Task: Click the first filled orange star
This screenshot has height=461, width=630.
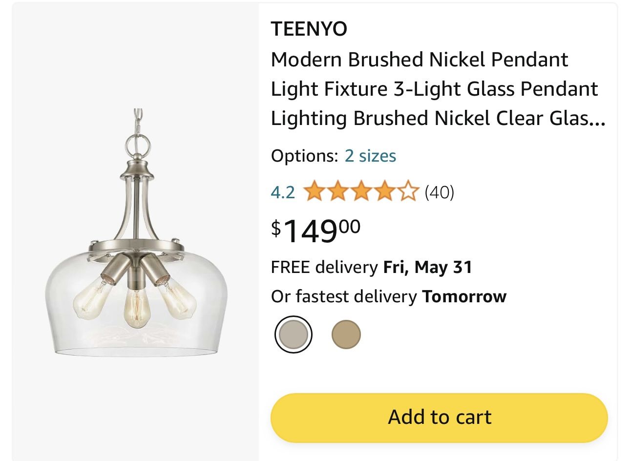Action: (x=314, y=192)
